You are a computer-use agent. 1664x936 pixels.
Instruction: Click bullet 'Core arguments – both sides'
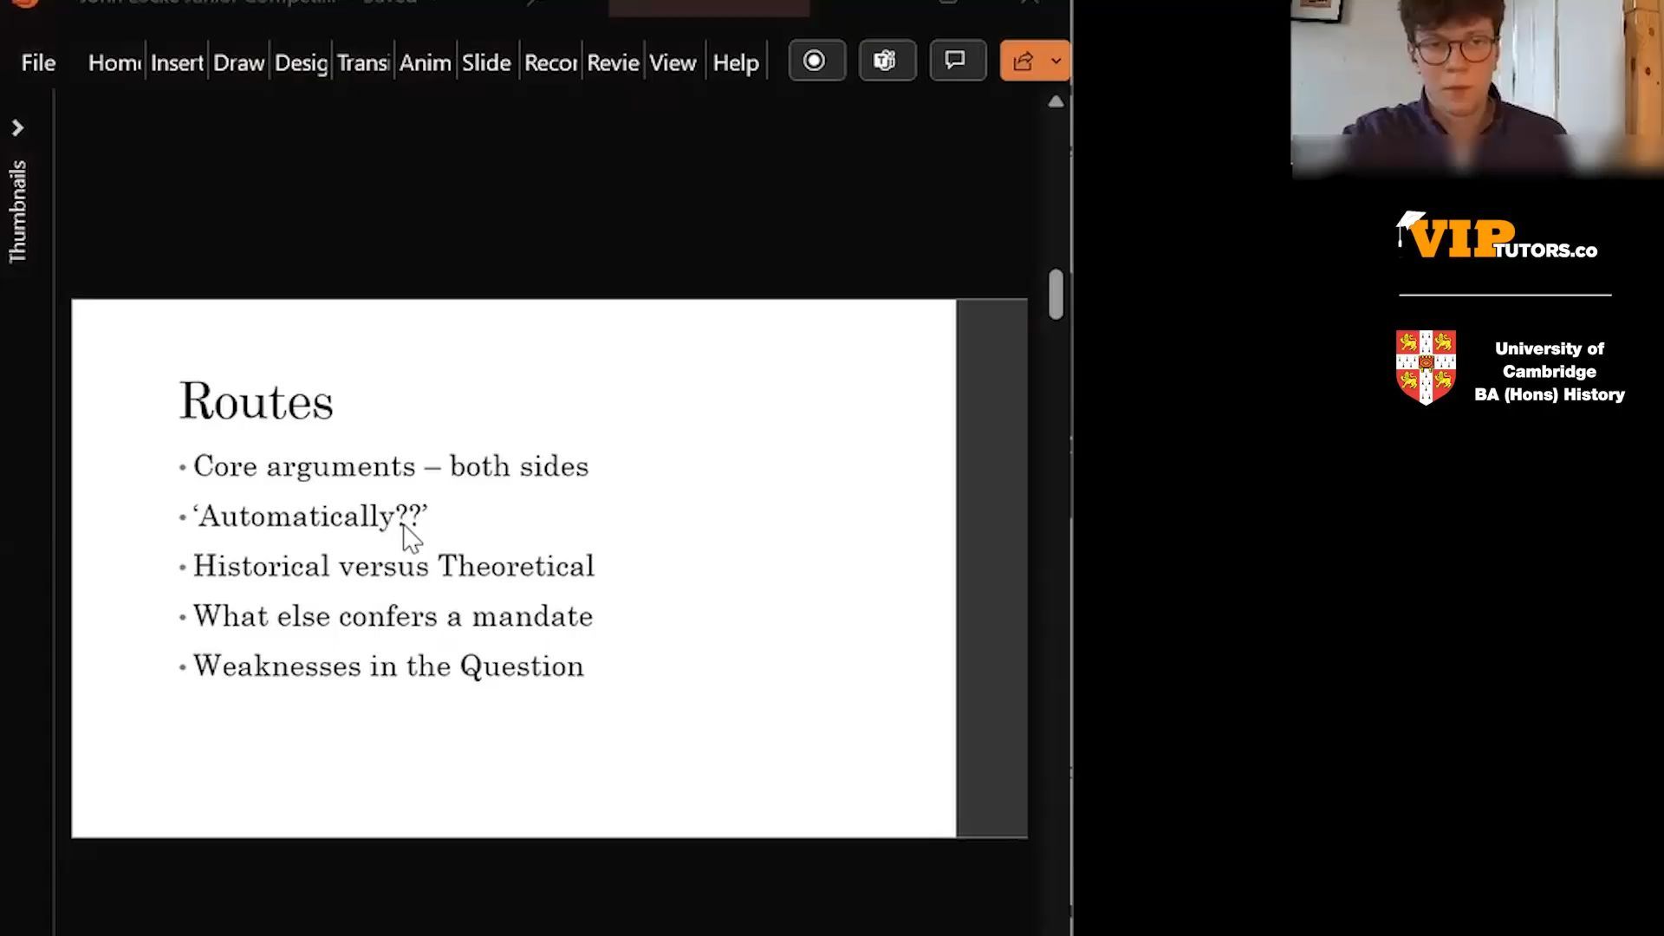(391, 466)
